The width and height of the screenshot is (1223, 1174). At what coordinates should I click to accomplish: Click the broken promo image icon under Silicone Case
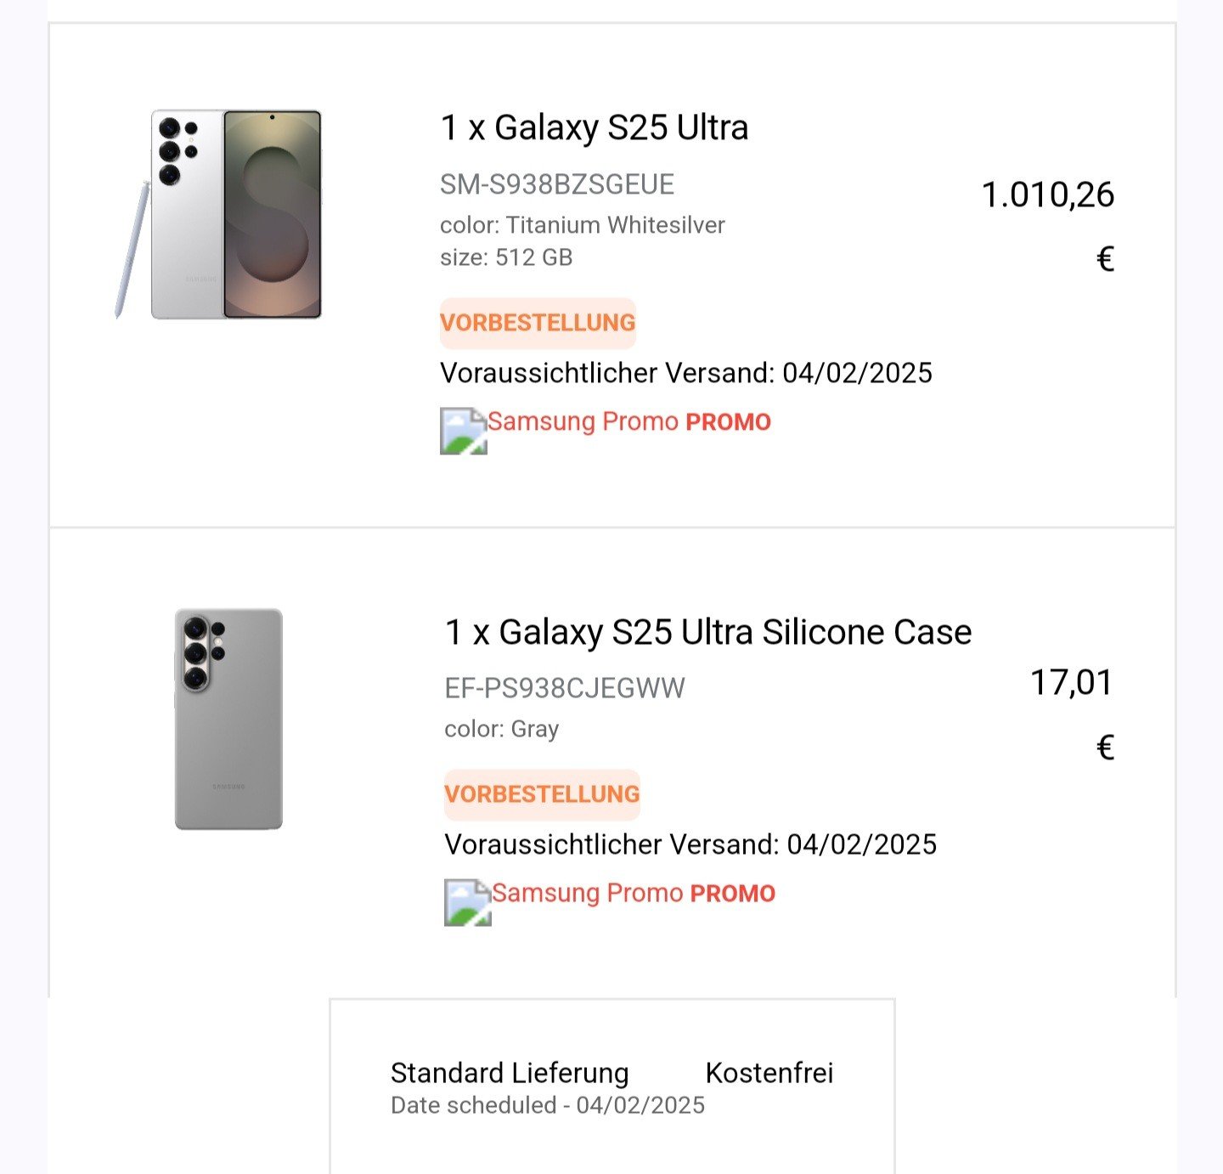467,902
